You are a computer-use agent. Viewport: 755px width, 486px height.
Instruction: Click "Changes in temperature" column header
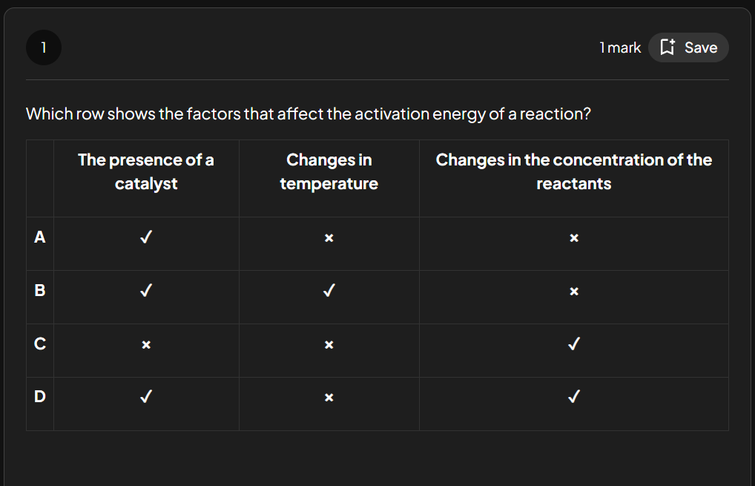[x=329, y=171]
